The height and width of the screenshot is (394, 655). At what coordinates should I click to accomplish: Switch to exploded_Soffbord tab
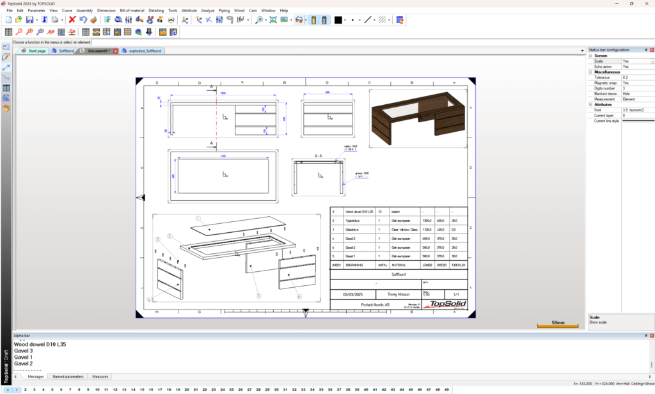[145, 51]
